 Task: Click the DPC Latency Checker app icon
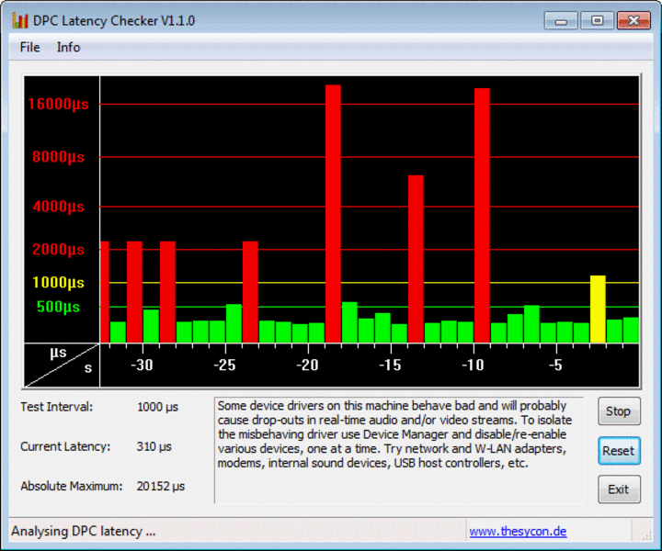20,20
